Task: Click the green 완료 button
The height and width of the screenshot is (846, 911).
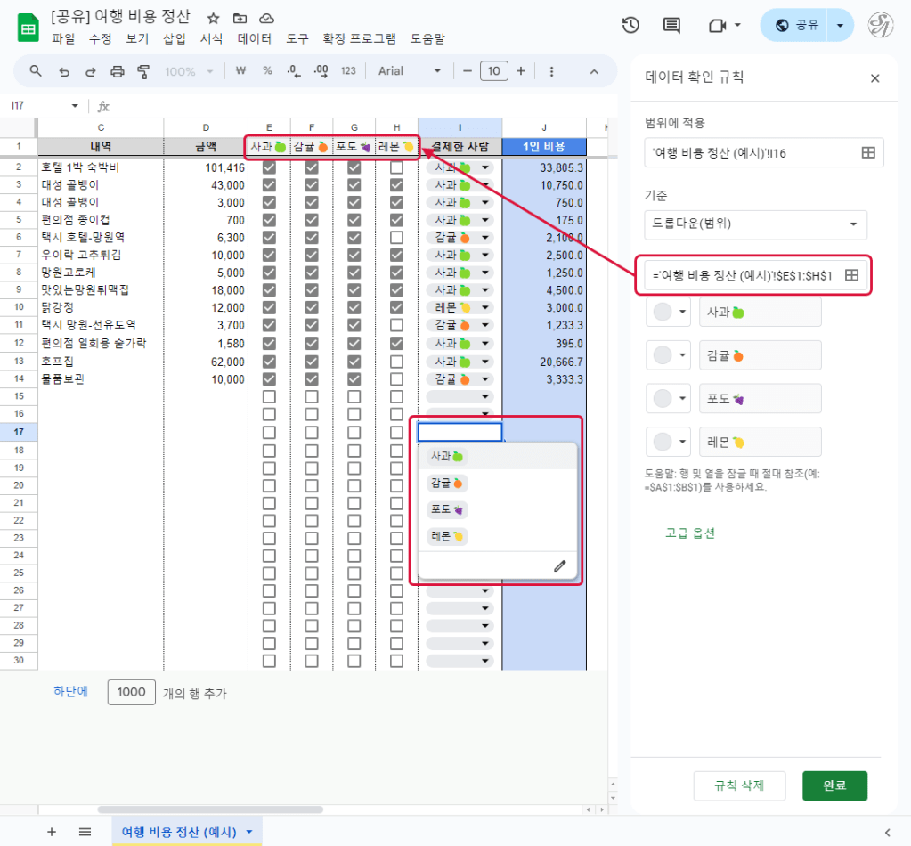Action: click(x=834, y=785)
